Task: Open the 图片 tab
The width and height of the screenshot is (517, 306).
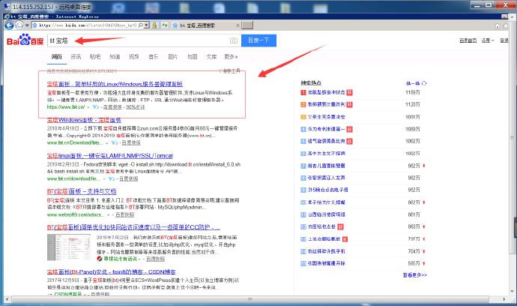Action: coord(173,57)
